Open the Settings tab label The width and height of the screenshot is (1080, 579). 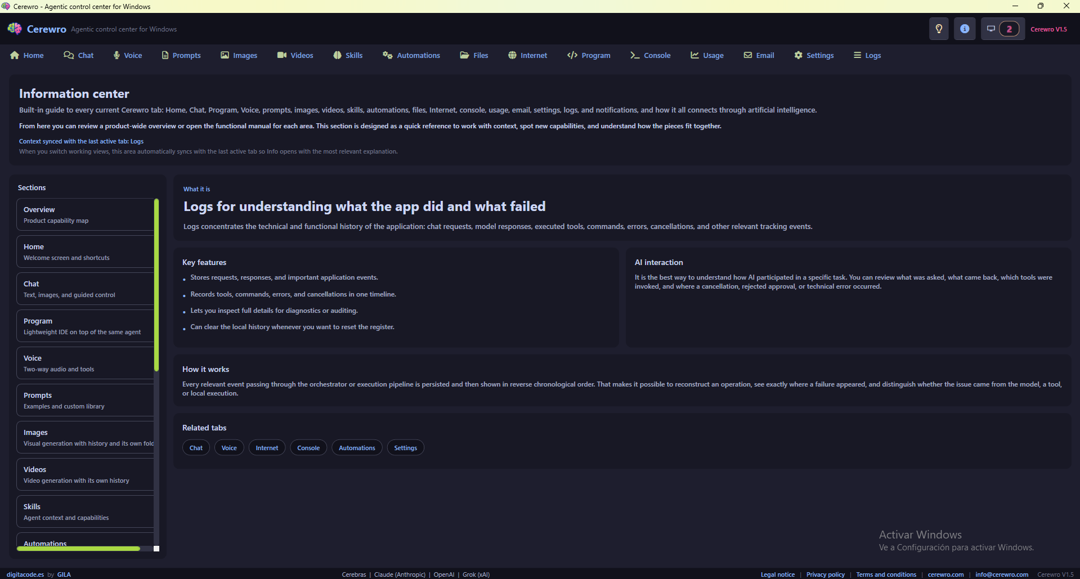coord(820,55)
